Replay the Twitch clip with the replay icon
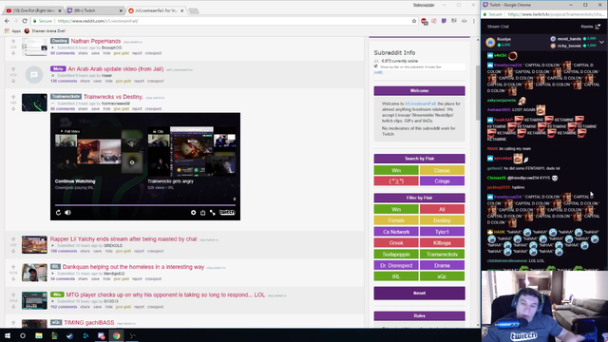608x342 pixels. 58,213
